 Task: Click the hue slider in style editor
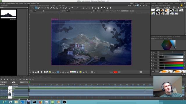(171, 52)
